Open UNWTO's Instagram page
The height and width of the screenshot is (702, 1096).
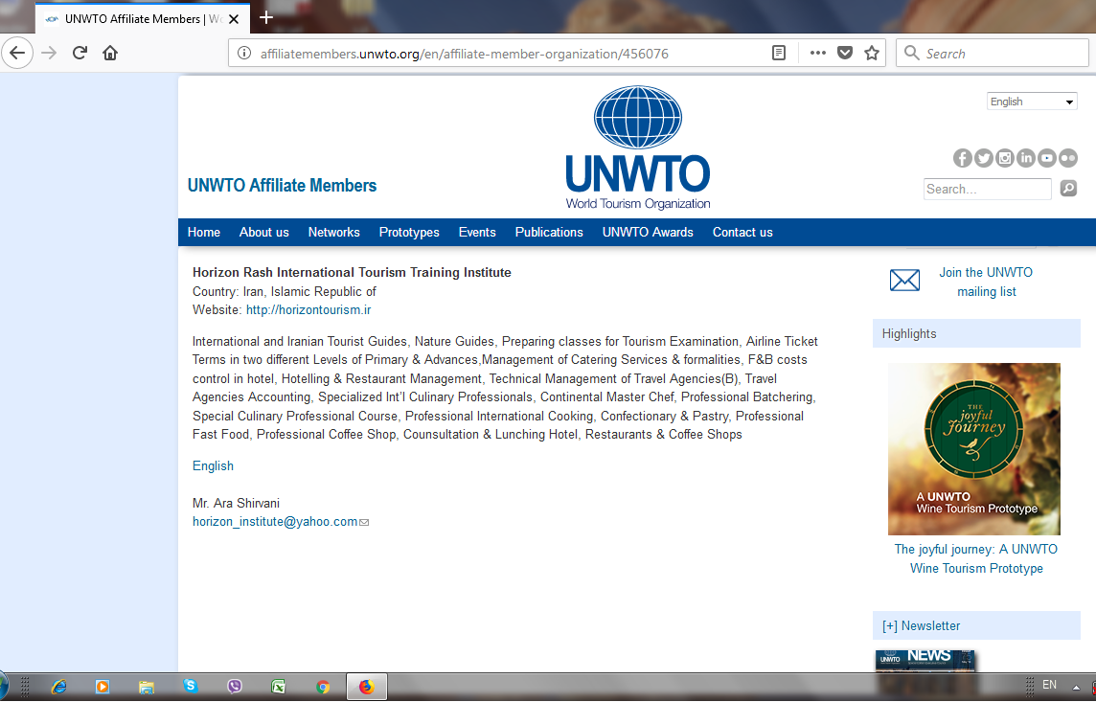pyautogui.click(x=1004, y=158)
